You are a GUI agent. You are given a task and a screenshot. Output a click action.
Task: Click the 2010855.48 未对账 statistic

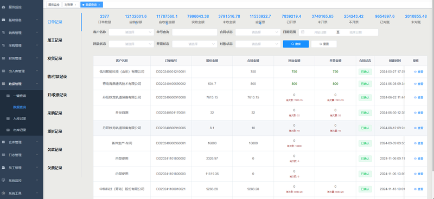(x=416, y=16)
